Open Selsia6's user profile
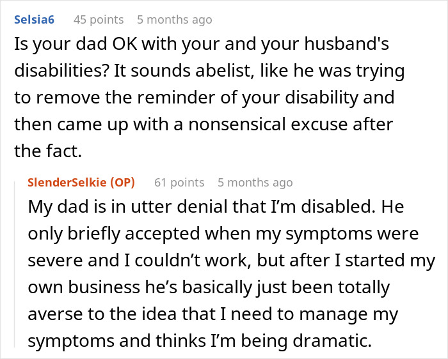Screen dimensions: 448x359 [x=33, y=20]
